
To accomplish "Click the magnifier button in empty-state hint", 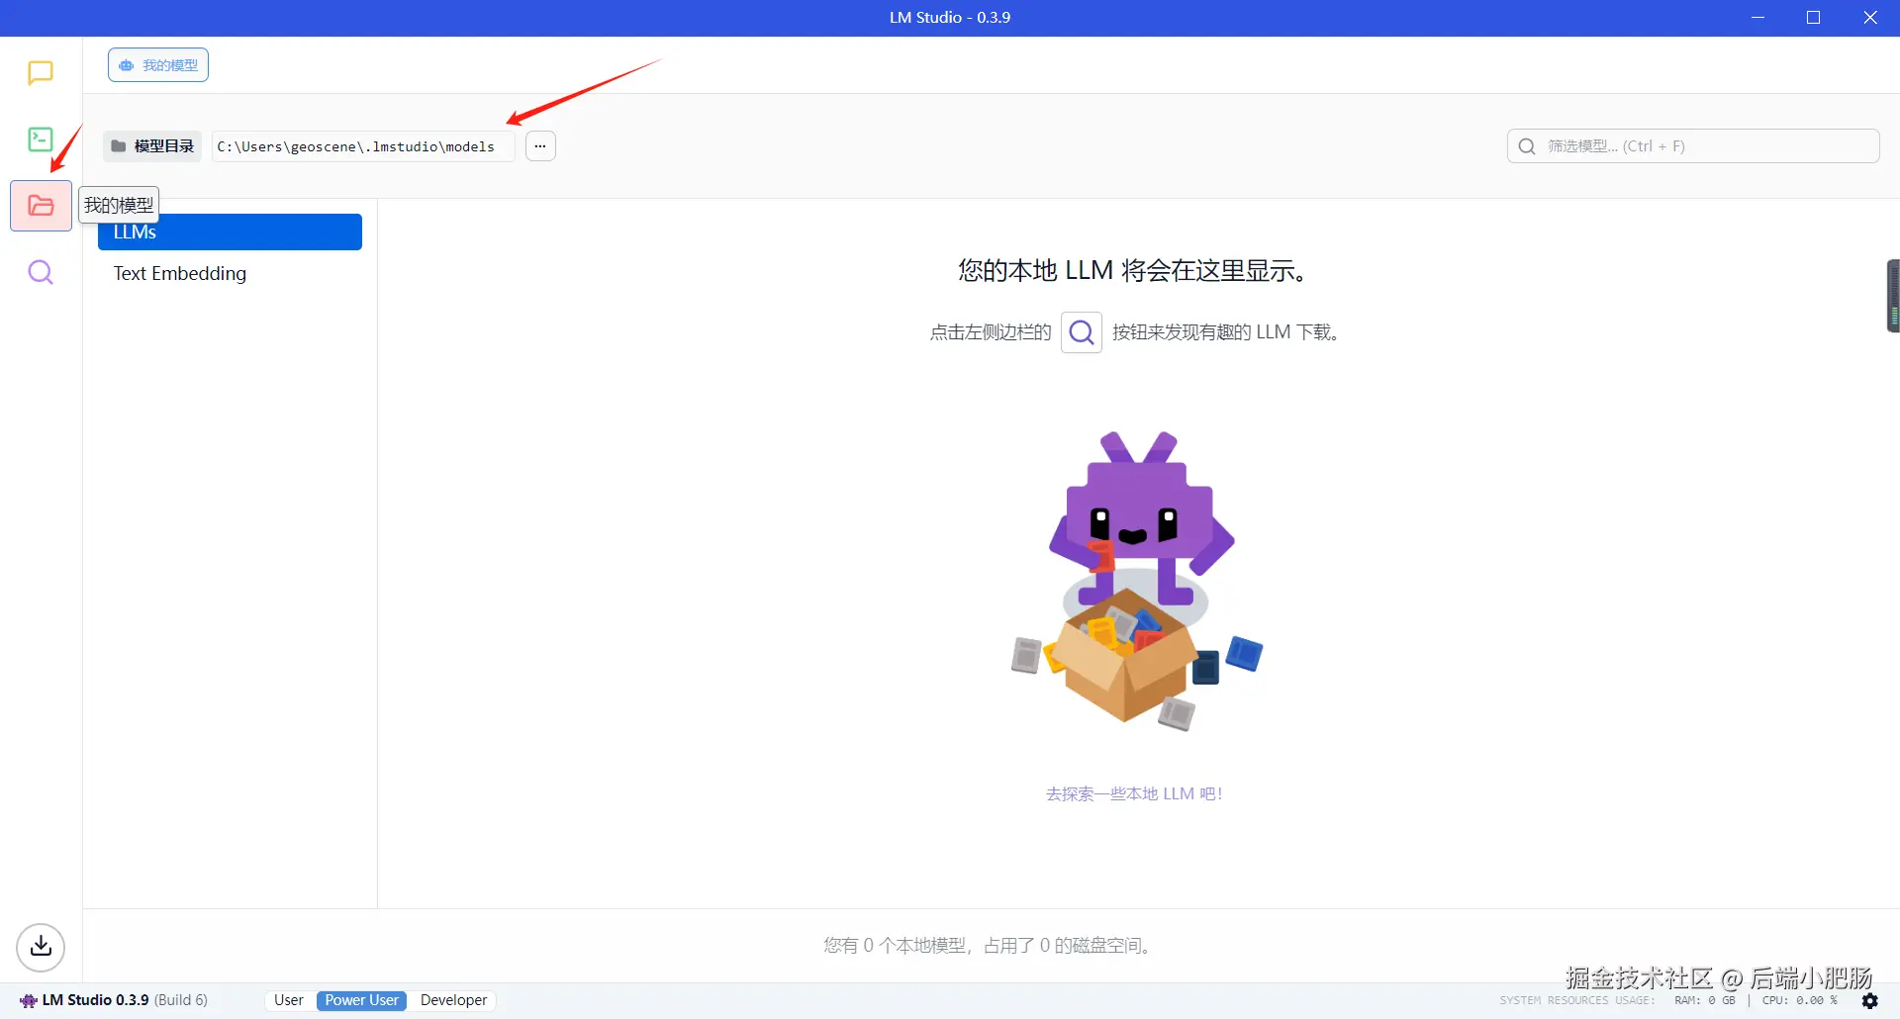I will (x=1082, y=332).
